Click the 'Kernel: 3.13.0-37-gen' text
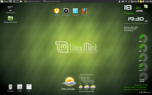 pos(136,90)
